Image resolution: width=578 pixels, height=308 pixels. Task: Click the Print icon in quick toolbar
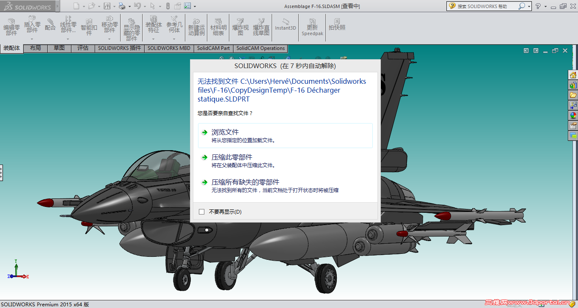[122, 6]
